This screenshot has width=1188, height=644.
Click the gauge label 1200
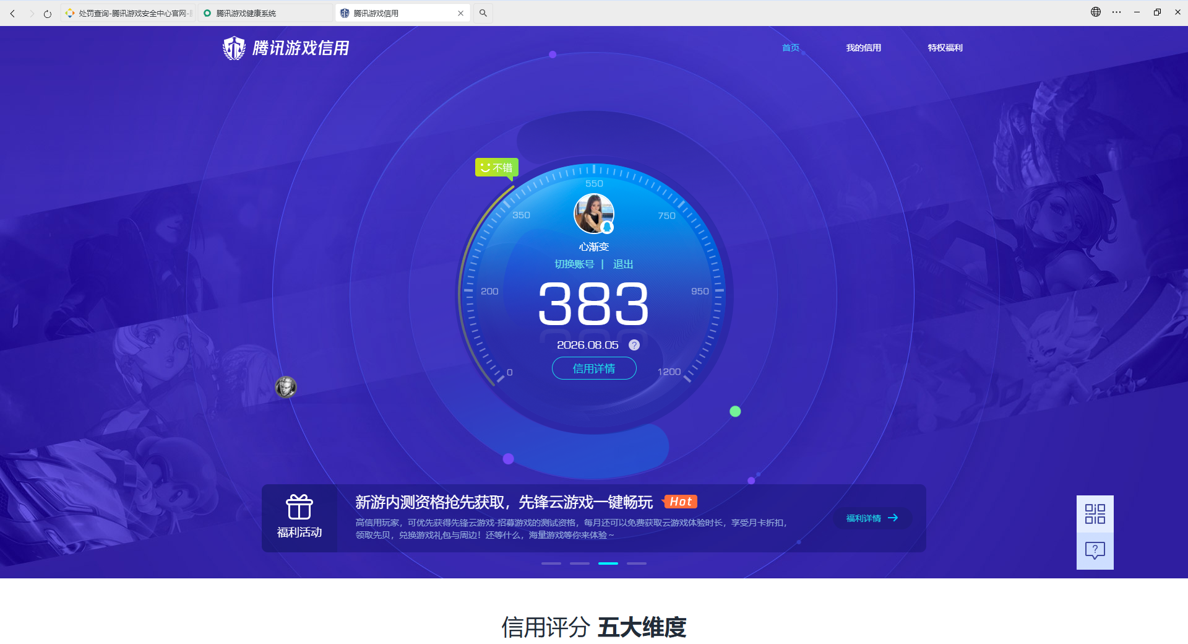669,372
